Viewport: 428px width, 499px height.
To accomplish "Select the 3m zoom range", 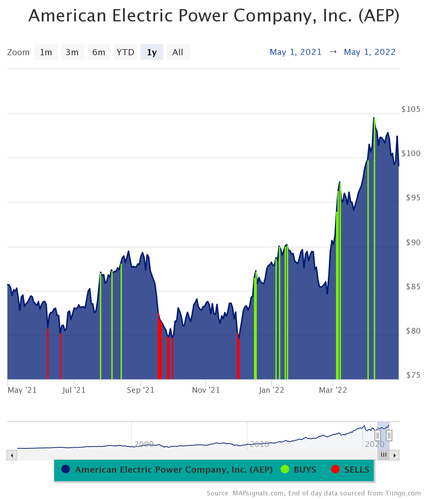I will pos(72,52).
